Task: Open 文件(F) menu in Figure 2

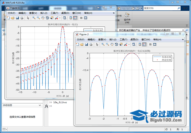Action: point(80,40)
